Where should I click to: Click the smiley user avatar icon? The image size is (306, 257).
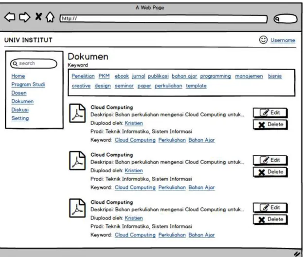click(263, 40)
